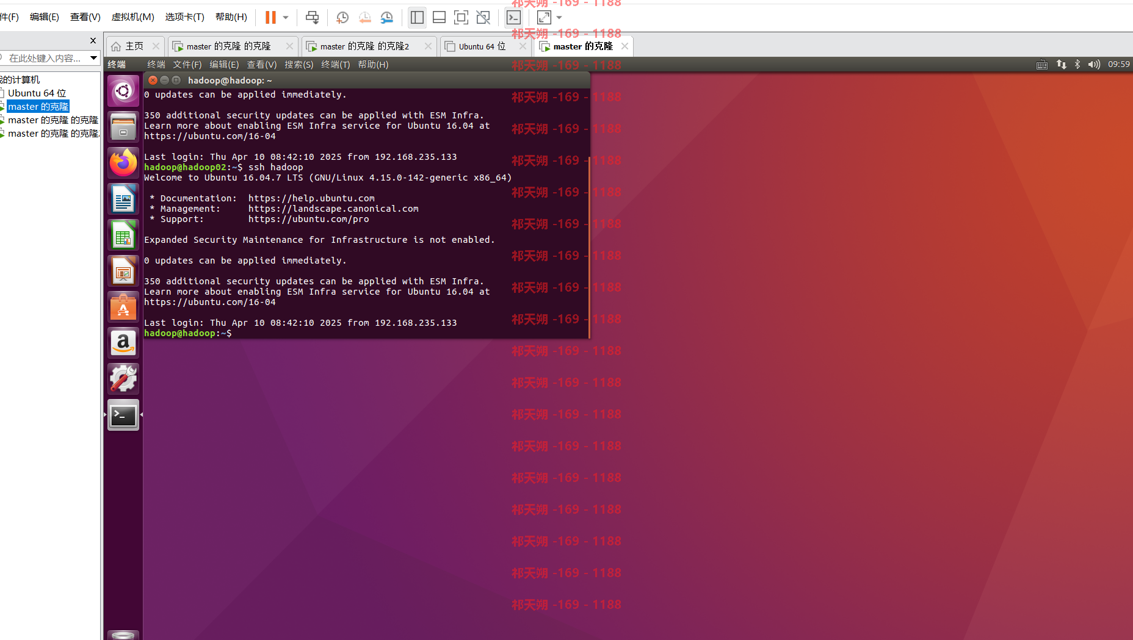Toggle the console view icon in toolbar
Screen dimensions: 1133x640
(513, 17)
